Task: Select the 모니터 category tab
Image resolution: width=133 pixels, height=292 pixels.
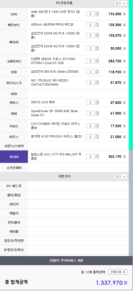Action: coord(14,157)
